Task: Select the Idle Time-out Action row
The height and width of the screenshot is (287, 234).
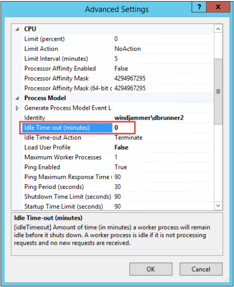Action: (118, 138)
